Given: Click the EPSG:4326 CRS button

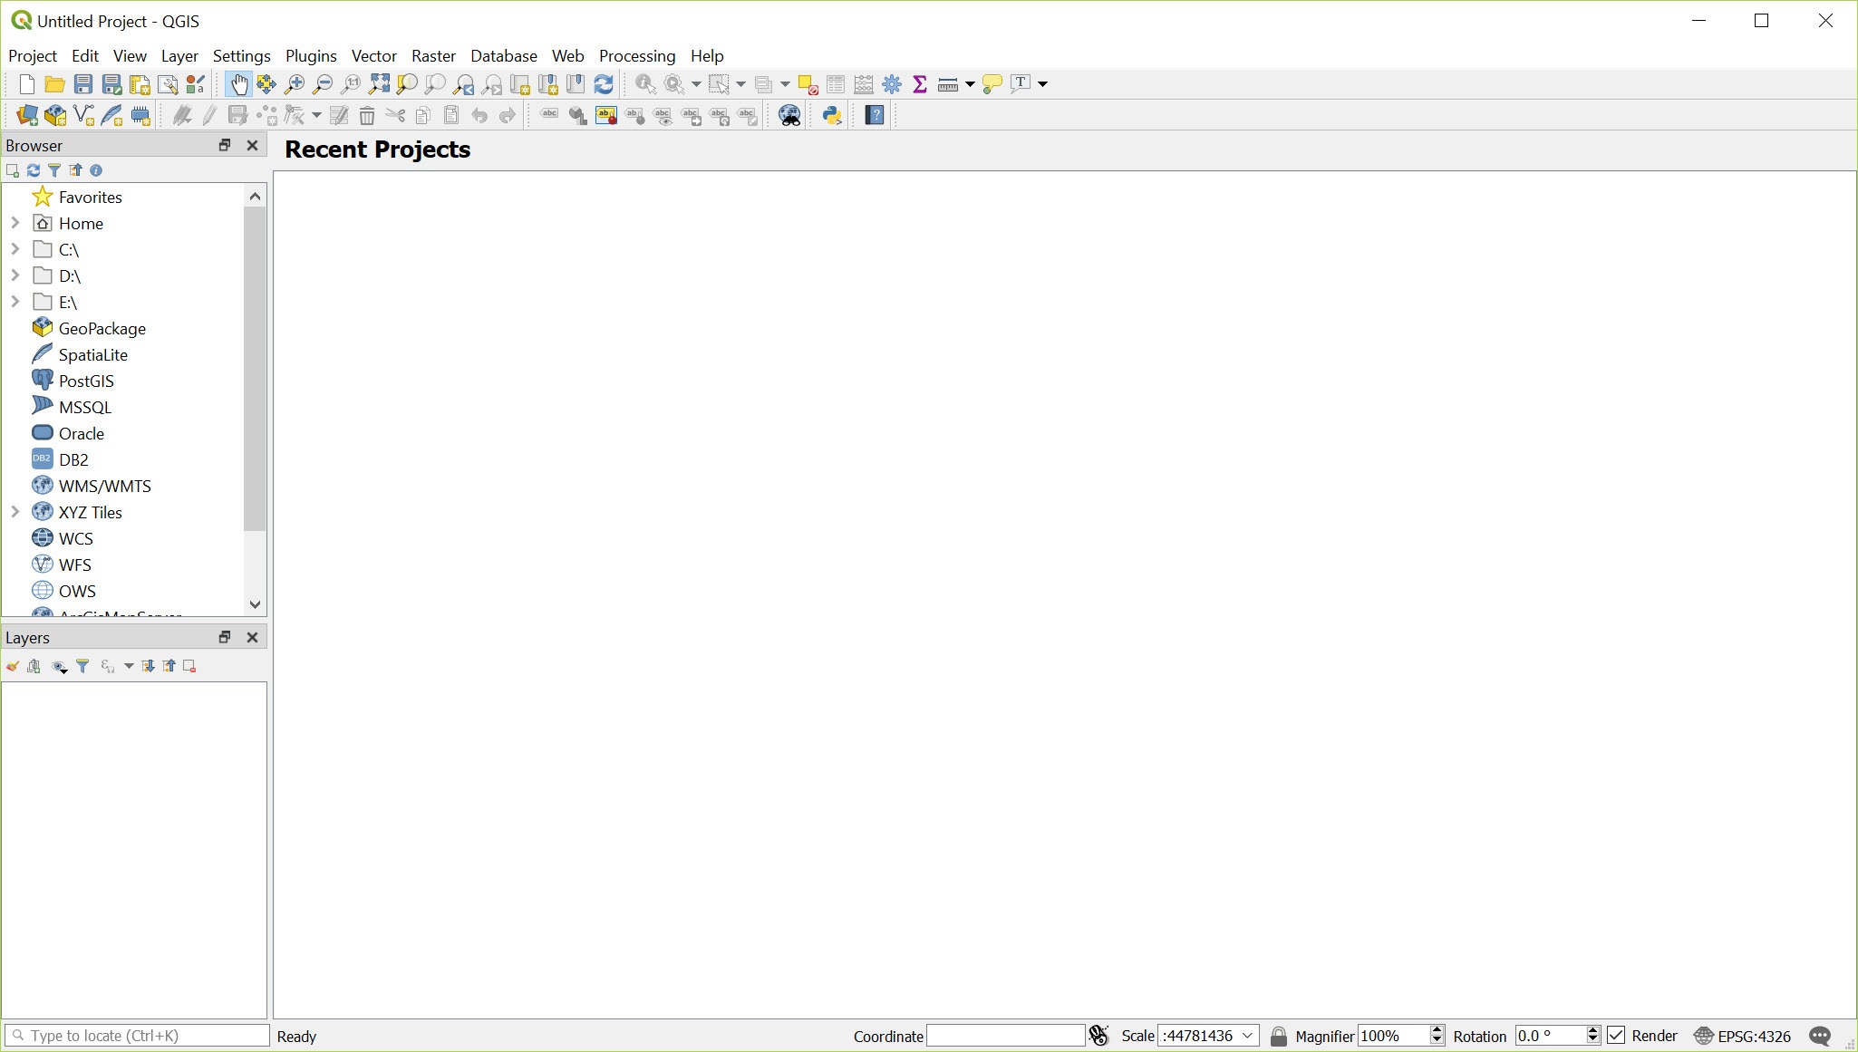Looking at the screenshot, I should [x=1742, y=1036].
